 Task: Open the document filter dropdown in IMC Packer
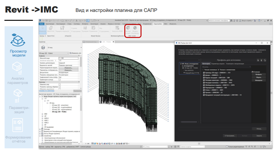[x=189, y=60]
